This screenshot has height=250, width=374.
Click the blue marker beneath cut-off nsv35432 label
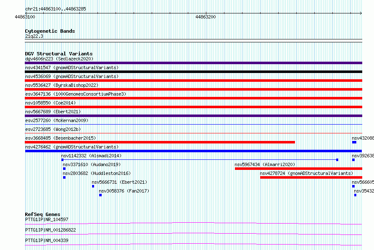pos(355,195)
